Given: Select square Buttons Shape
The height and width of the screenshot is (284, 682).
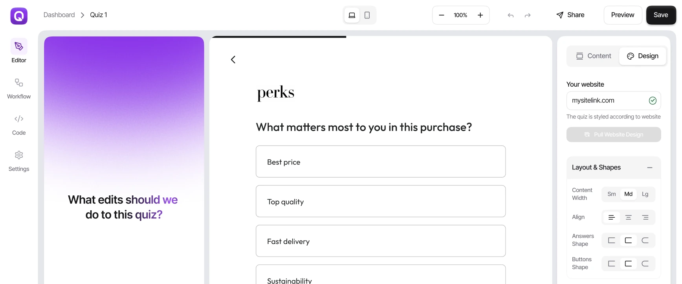Looking at the screenshot, I should tap(611, 264).
